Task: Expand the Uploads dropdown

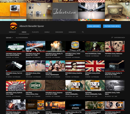Action: [9, 38]
